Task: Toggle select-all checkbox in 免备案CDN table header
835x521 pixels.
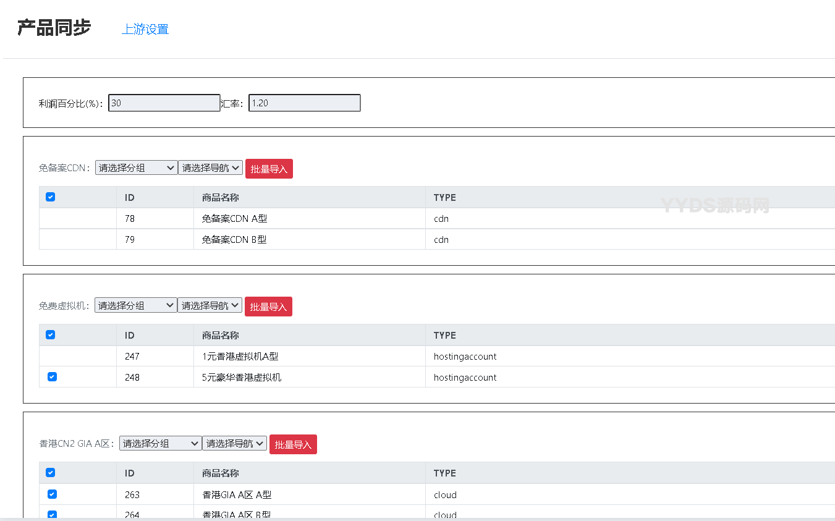Action: coord(51,197)
